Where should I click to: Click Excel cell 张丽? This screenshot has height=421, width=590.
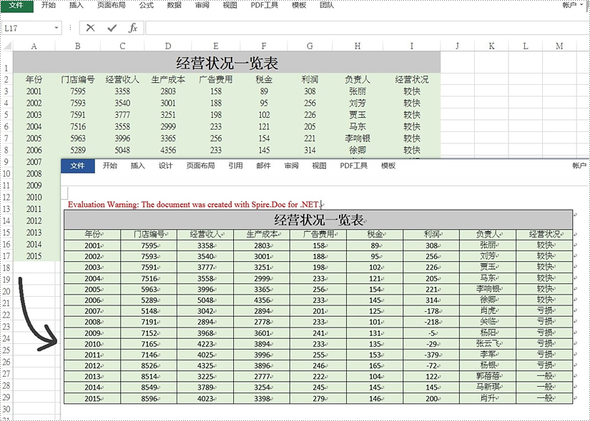(x=358, y=91)
